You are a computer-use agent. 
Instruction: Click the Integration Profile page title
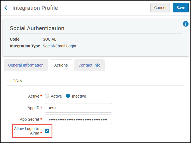pyautogui.click(x=35, y=8)
